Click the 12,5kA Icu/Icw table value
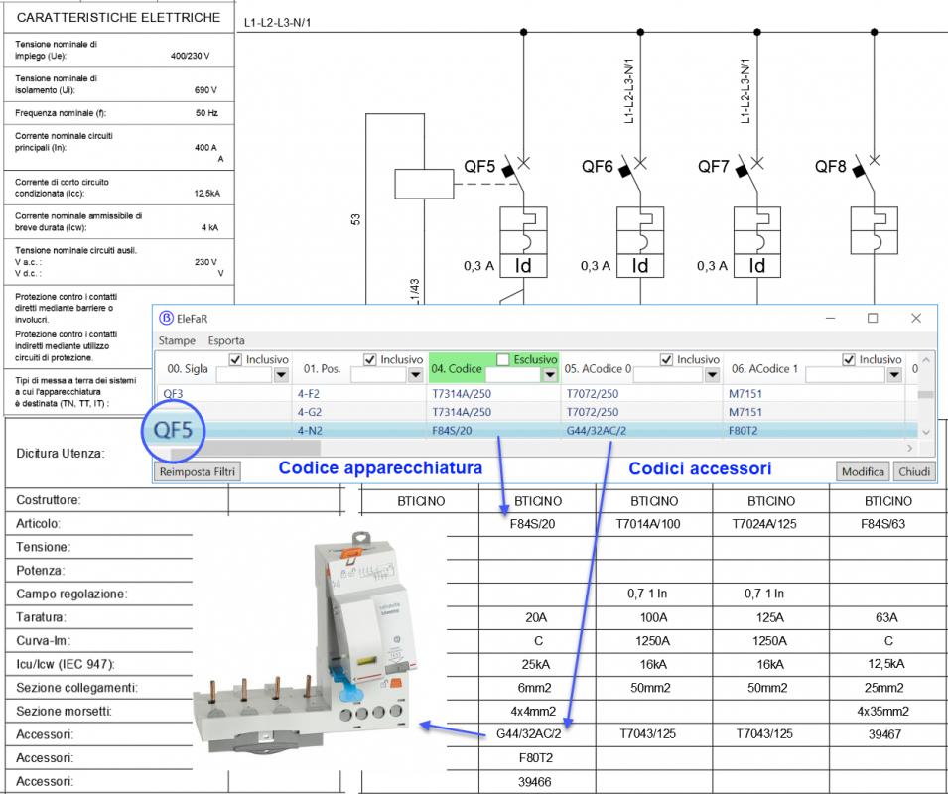The height and width of the screenshot is (794, 948). 886,664
